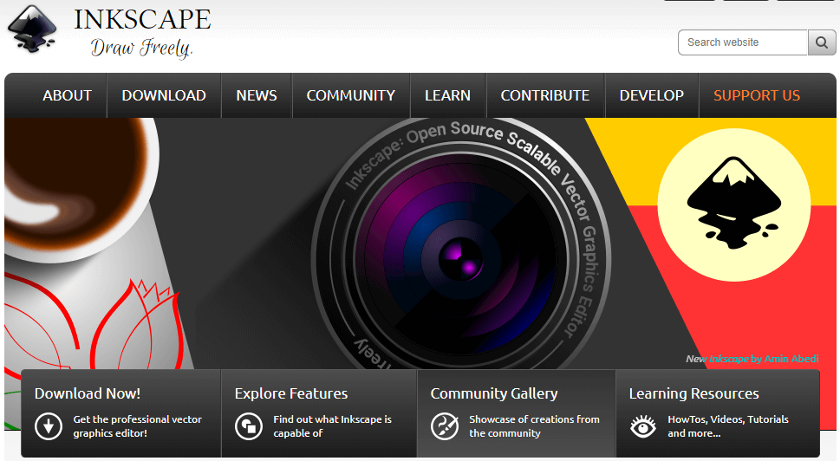Click 'Find out what Inkscape is capable of' text
The image size is (840, 461).
[x=333, y=426]
